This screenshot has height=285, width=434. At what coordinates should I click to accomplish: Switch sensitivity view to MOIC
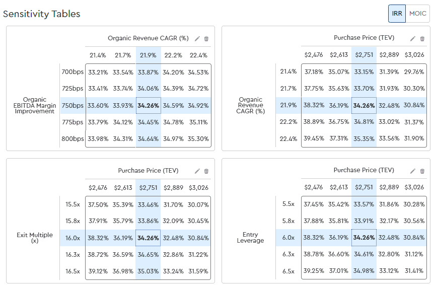coord(417,14)
